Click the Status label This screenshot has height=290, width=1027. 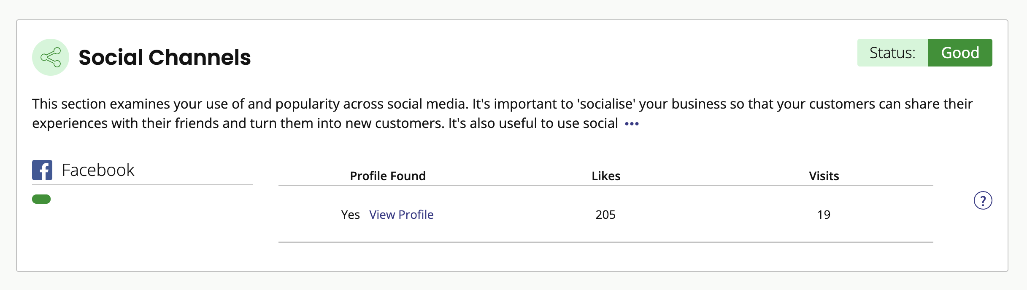892,53
